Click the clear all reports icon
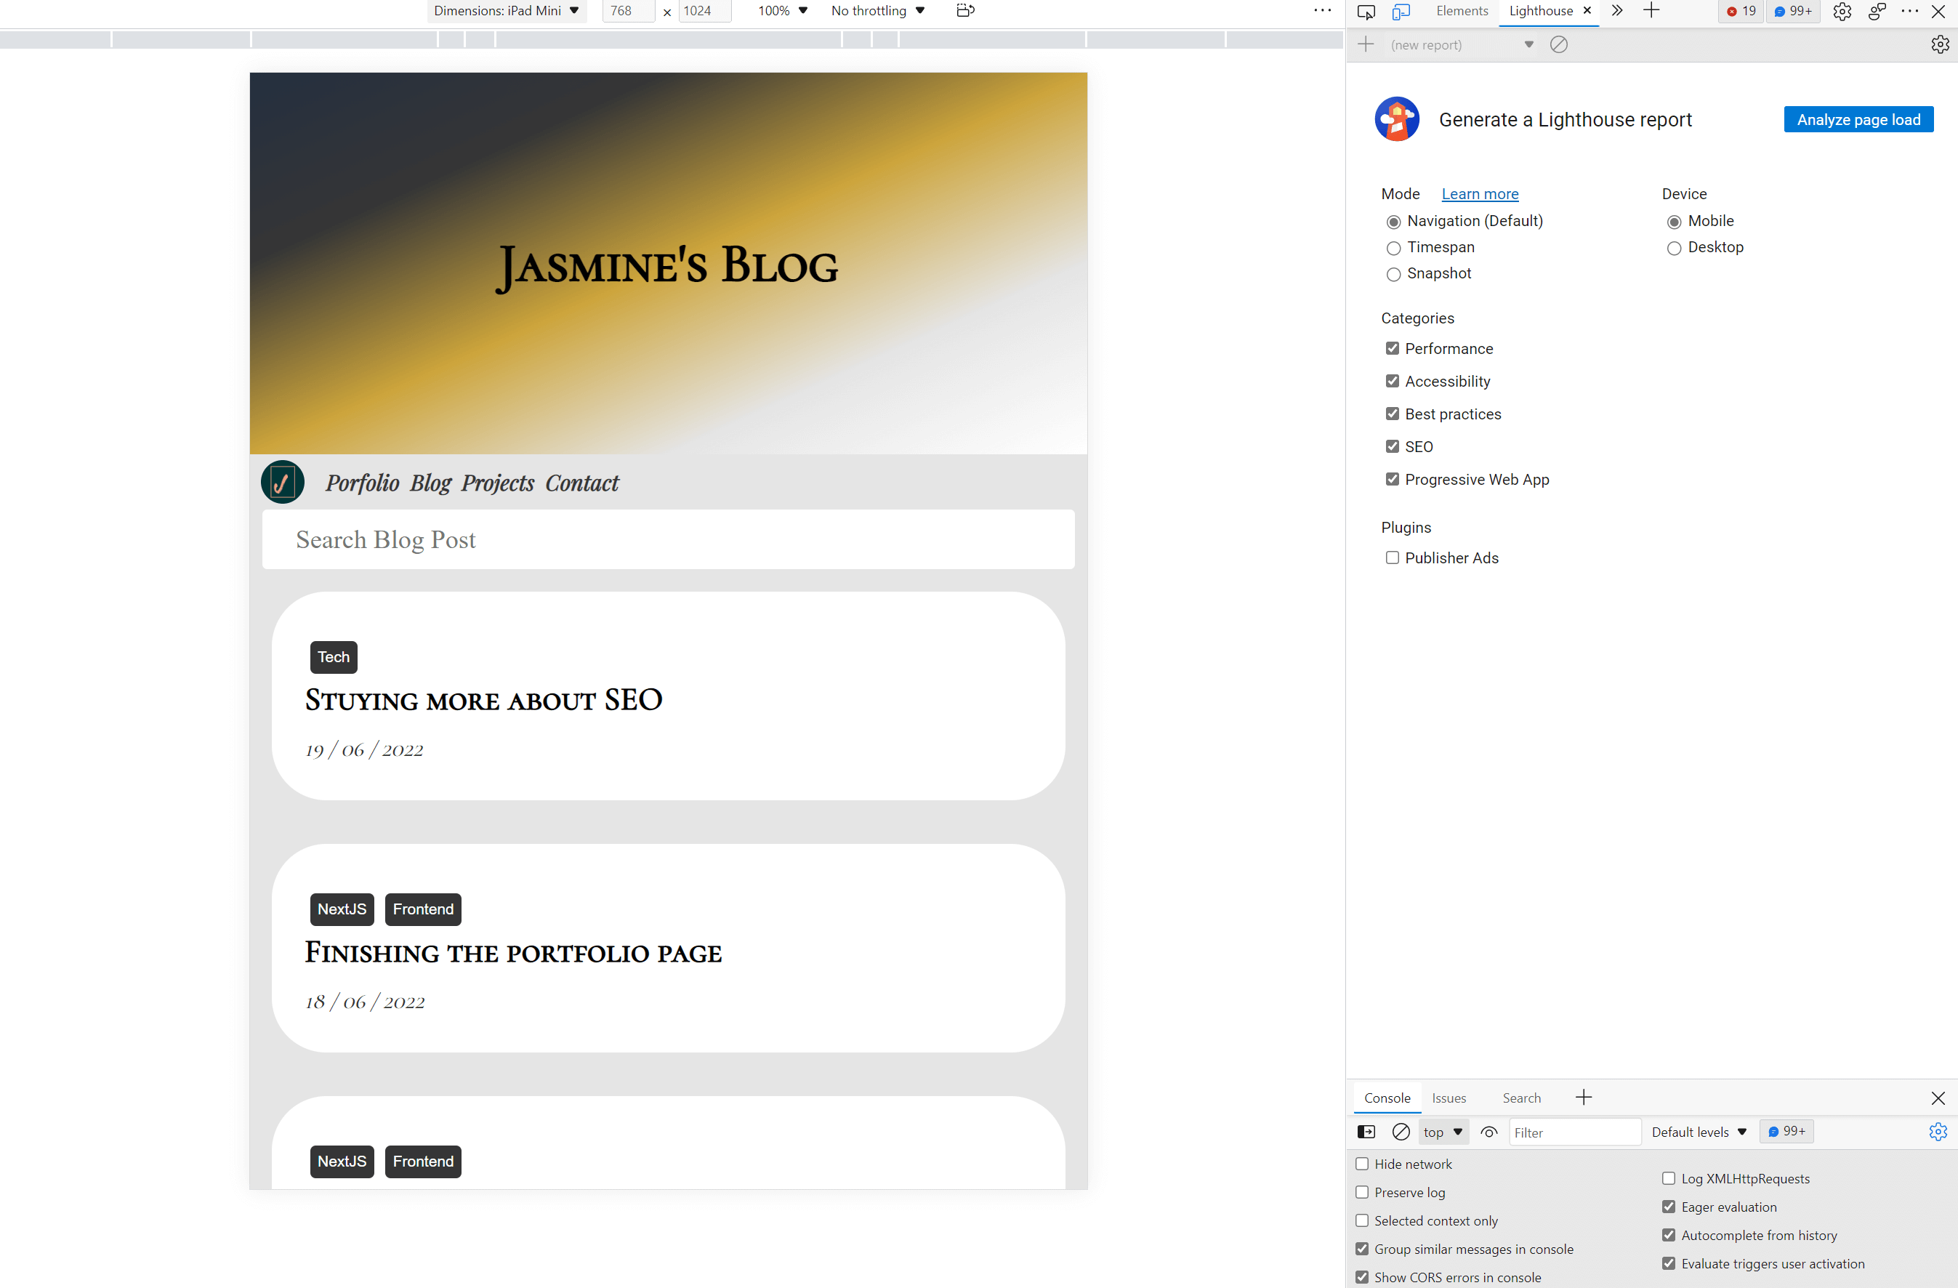 1558,44
